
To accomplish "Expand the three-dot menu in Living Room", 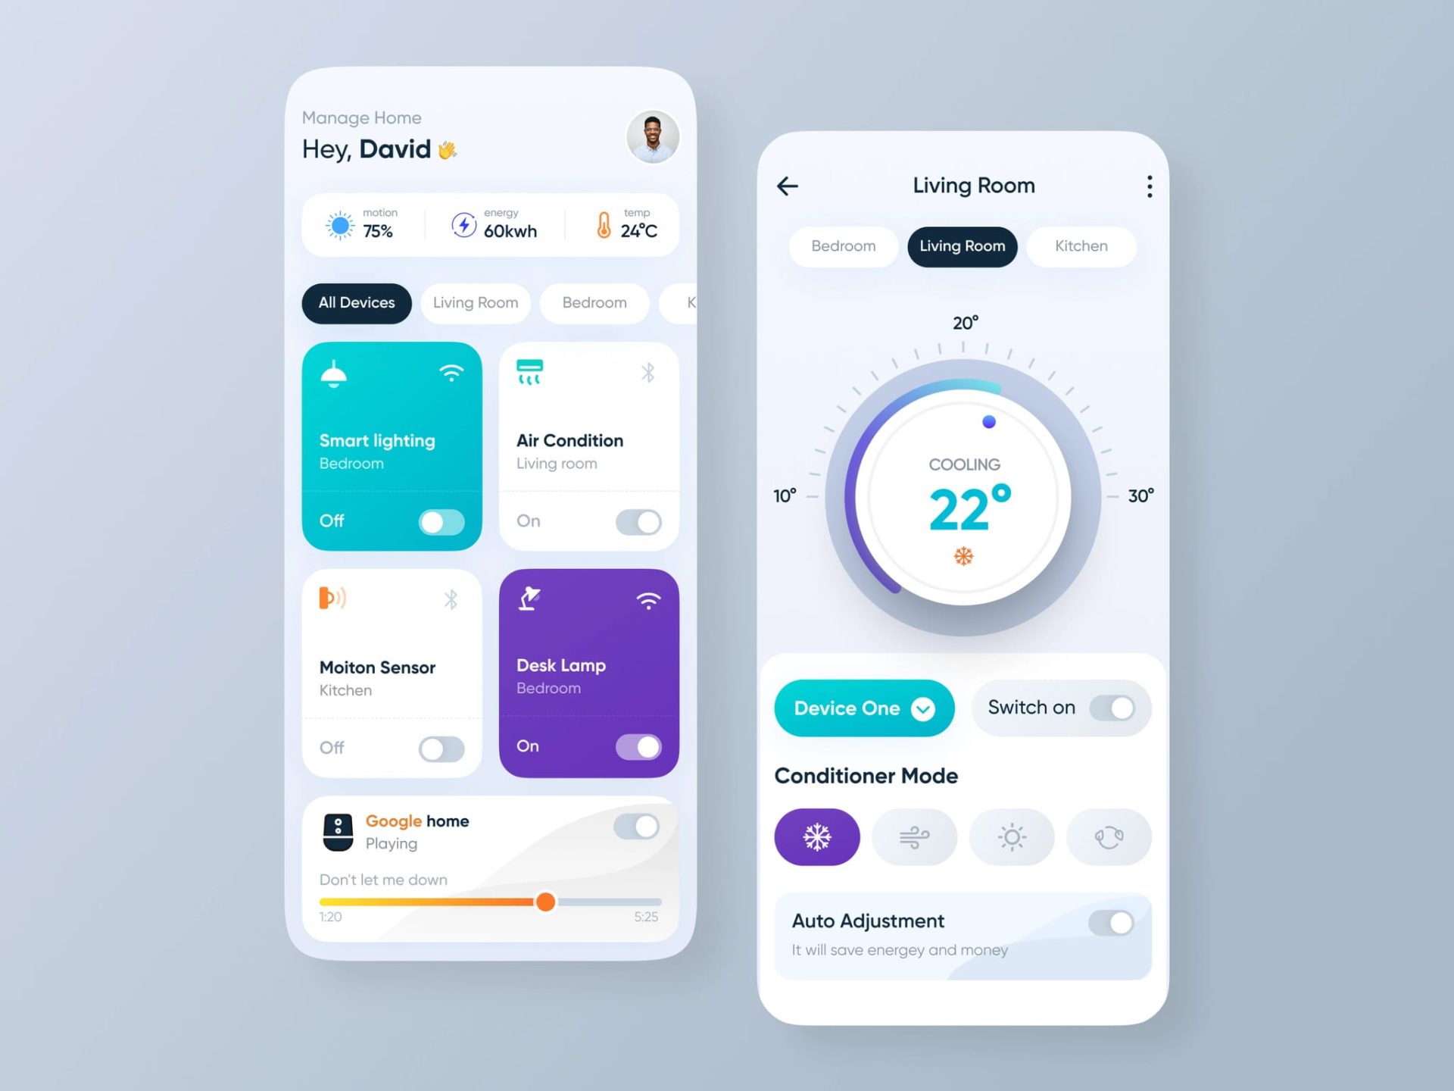I will pyautogui.click(x=1150, y=186).
